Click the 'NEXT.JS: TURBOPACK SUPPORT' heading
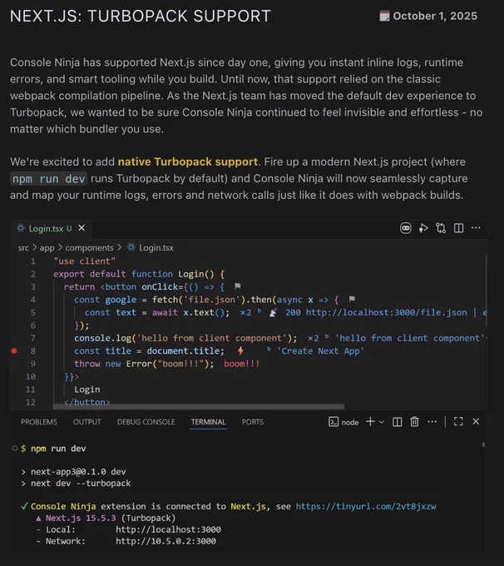Screen dimensions: 504x566 [x=141, y=16]
